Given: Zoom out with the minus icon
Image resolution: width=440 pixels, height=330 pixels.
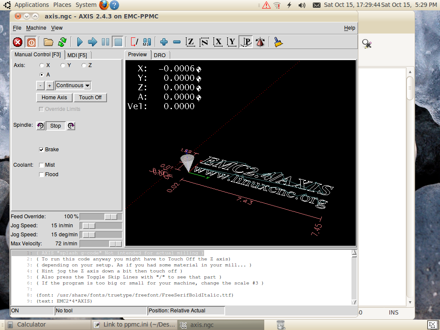Looking at the screenshot, I should (177, 43).
